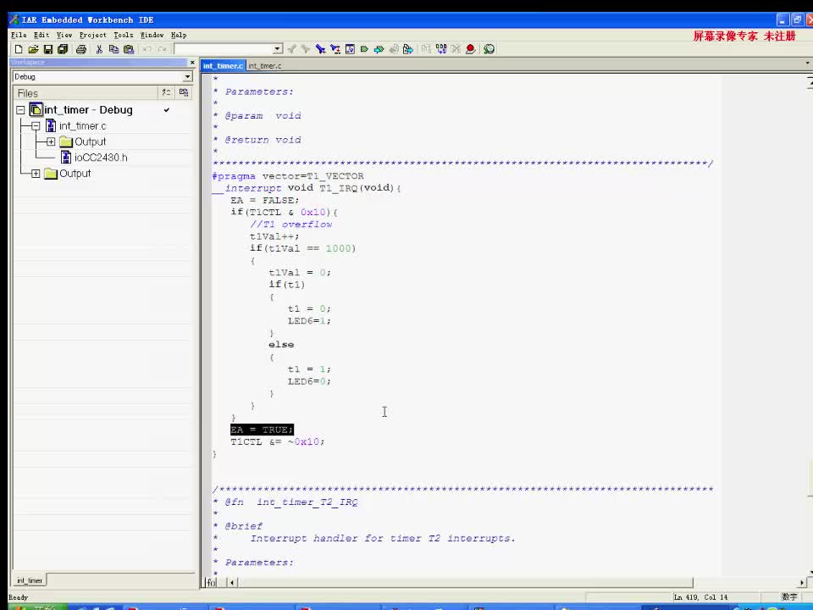Select the int_timer workspace tab at bottom
The image size is (813, 610).
click(x=30, y=580)
